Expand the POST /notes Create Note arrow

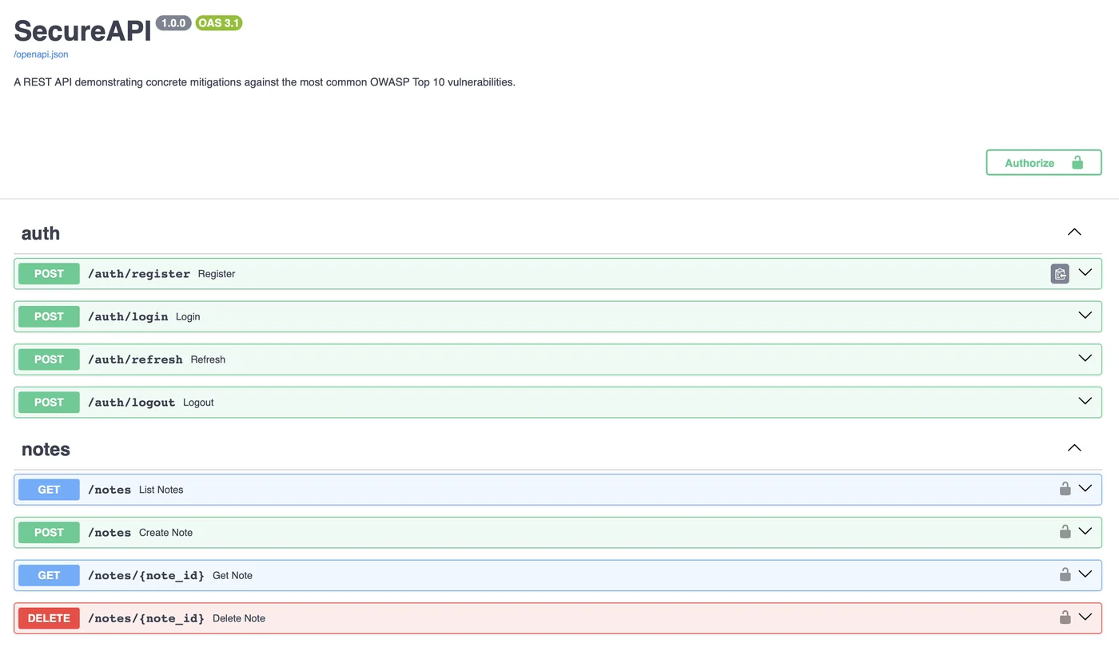point(1085,531)
